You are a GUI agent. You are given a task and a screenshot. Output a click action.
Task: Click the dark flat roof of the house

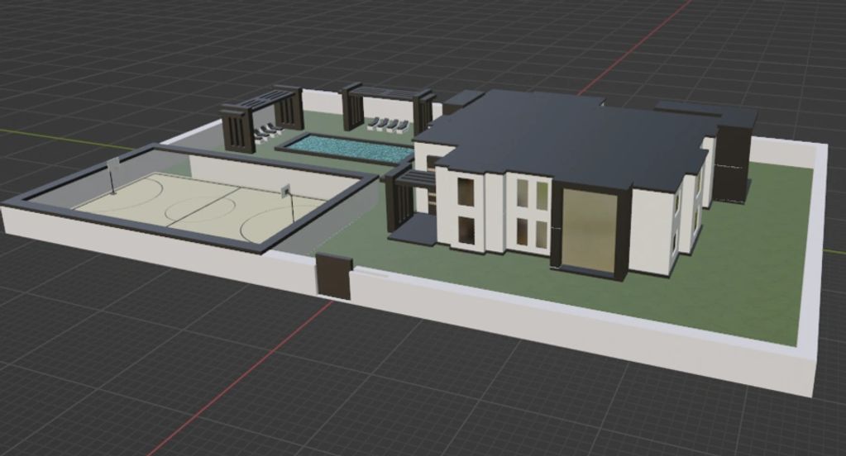click(x=562, y=132)
